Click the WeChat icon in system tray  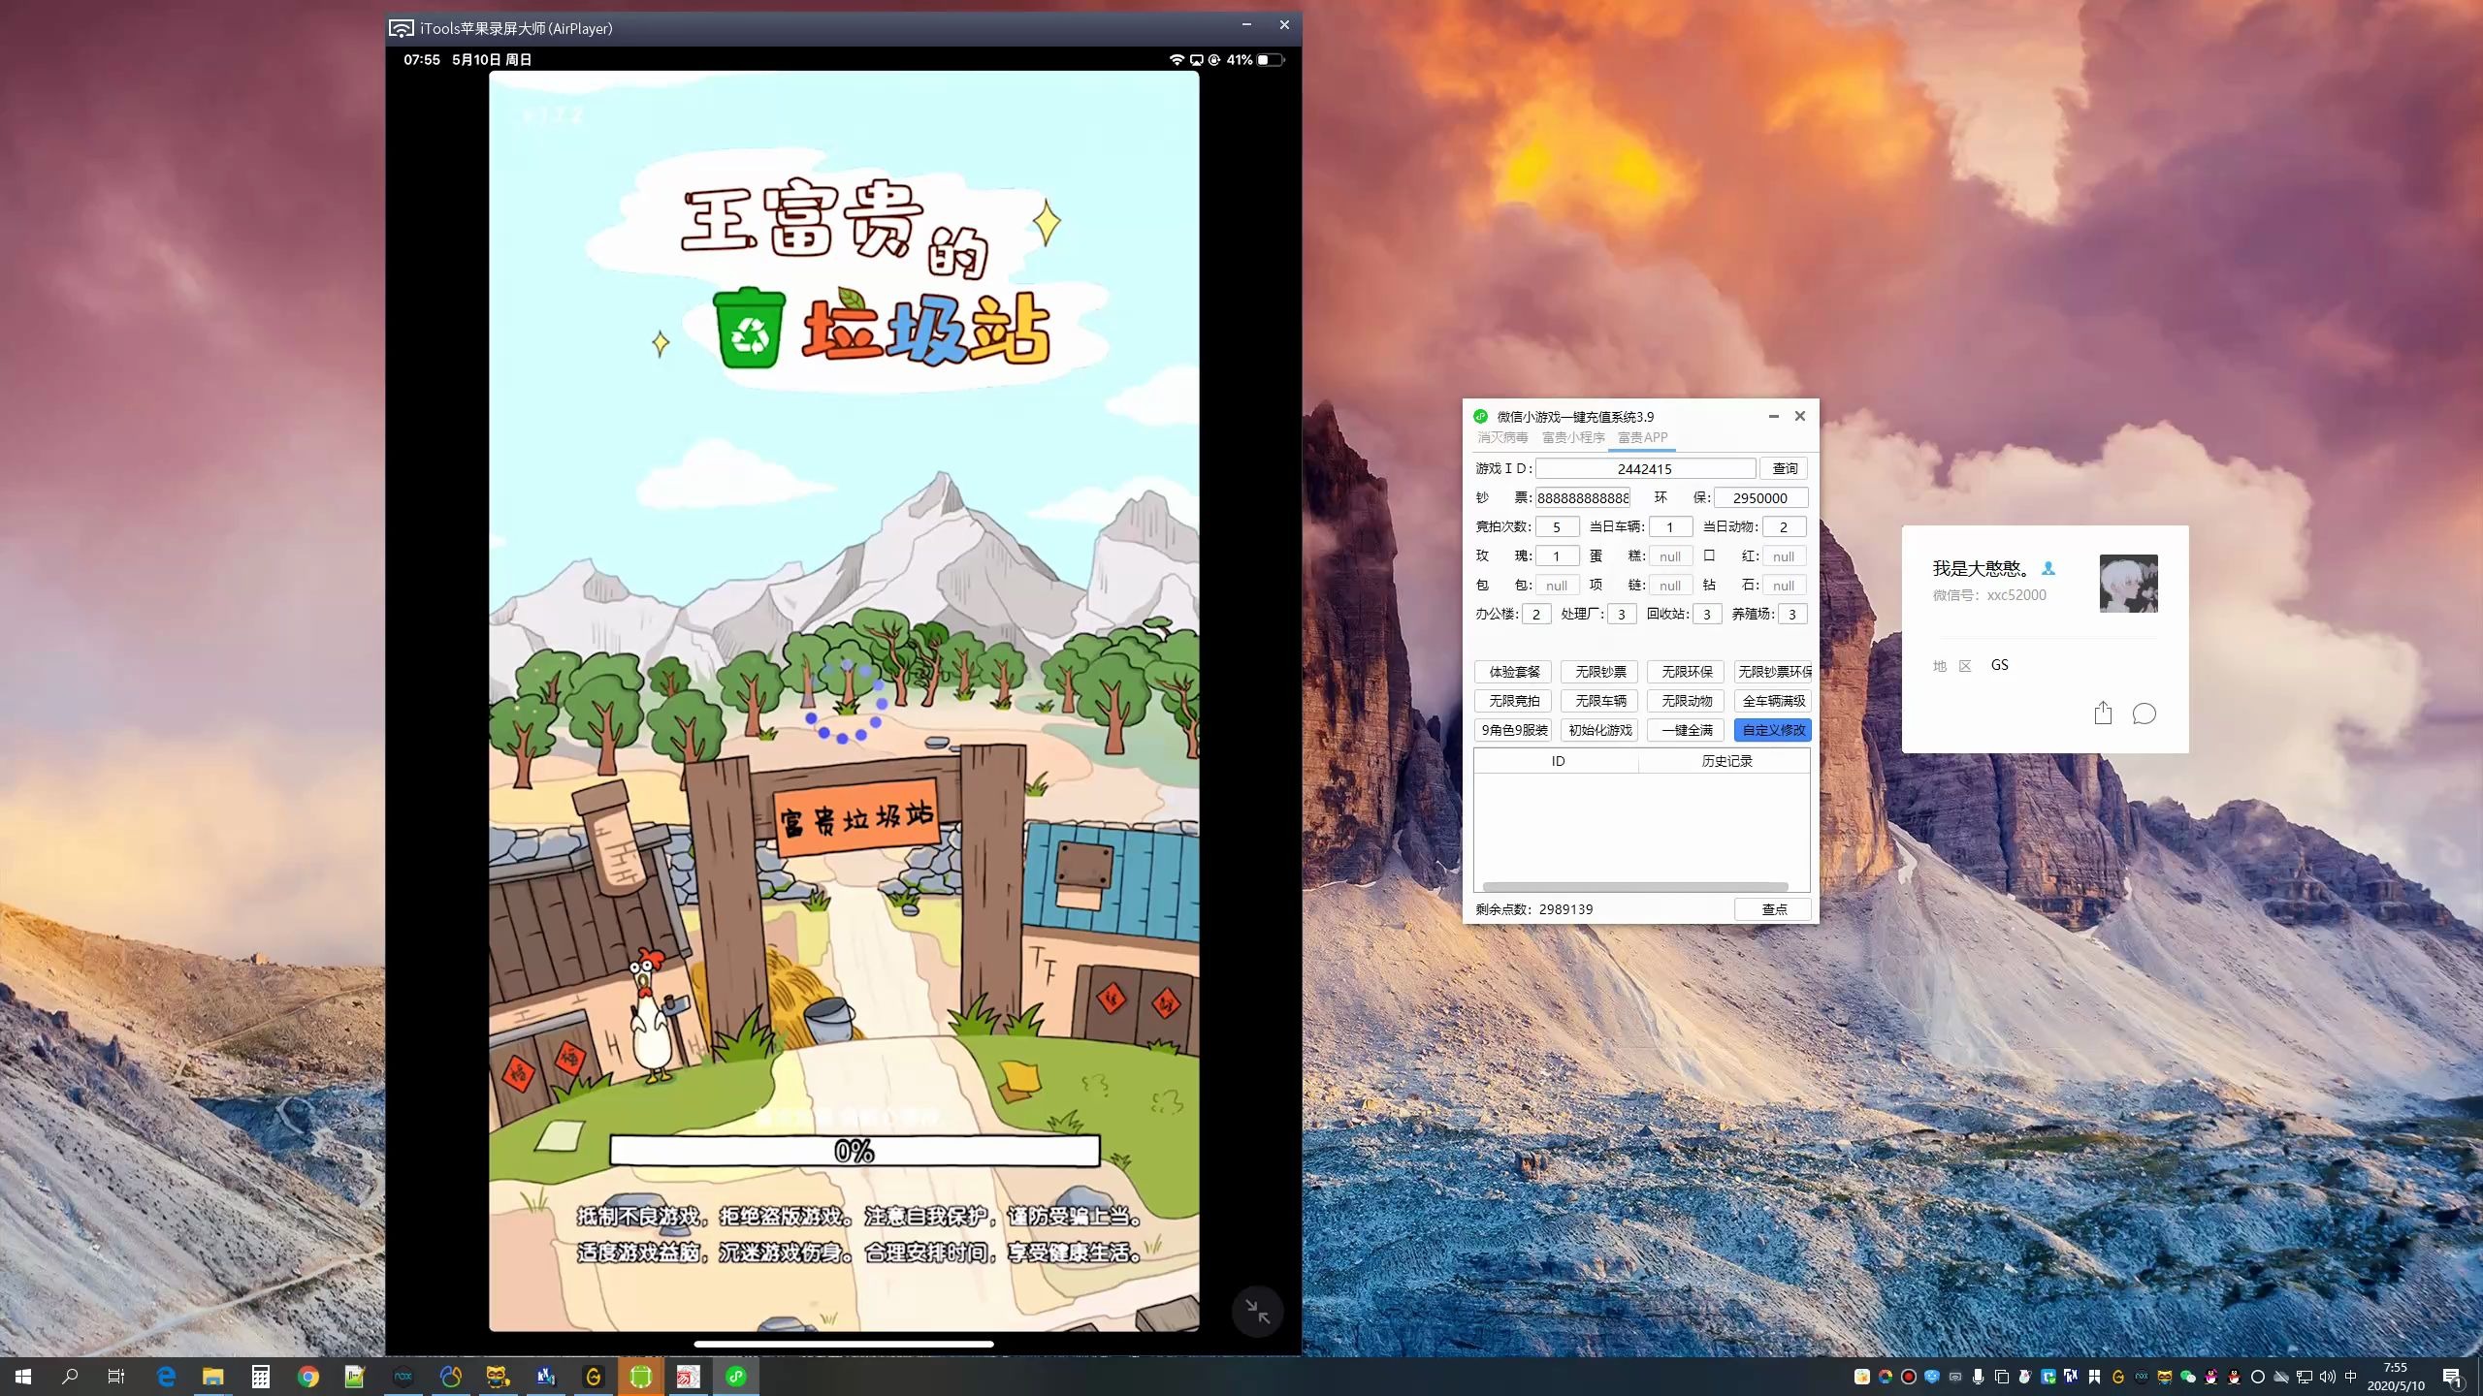click(2187, 1377)
